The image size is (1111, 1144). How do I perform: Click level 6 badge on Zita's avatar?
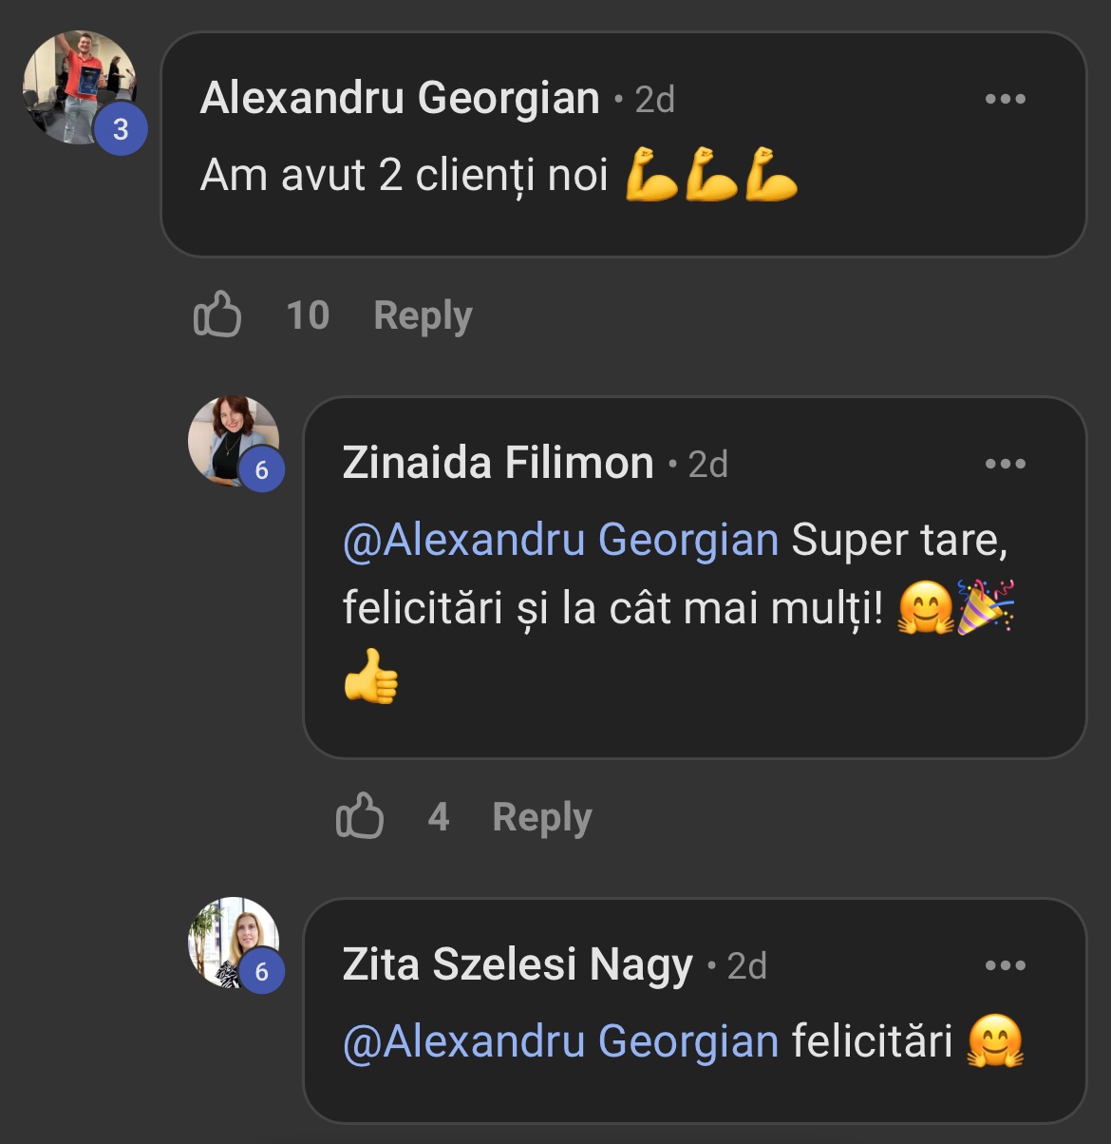(x=262, y=972)
